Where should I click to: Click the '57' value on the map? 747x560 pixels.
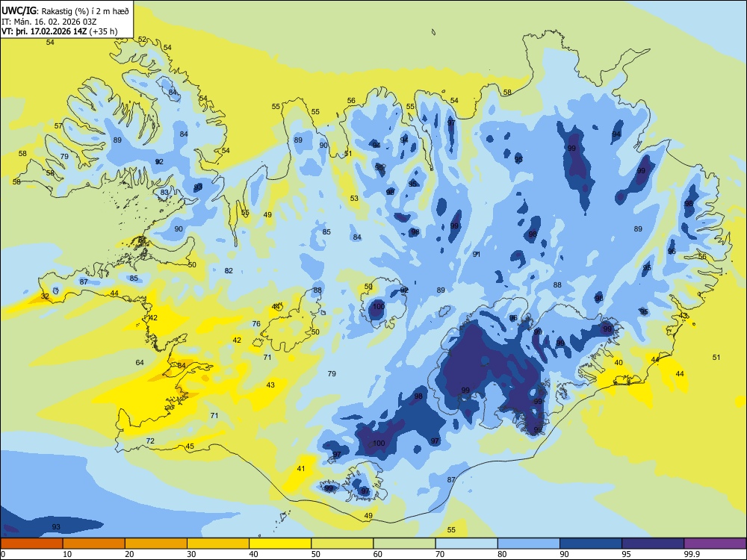coord(58,125)
